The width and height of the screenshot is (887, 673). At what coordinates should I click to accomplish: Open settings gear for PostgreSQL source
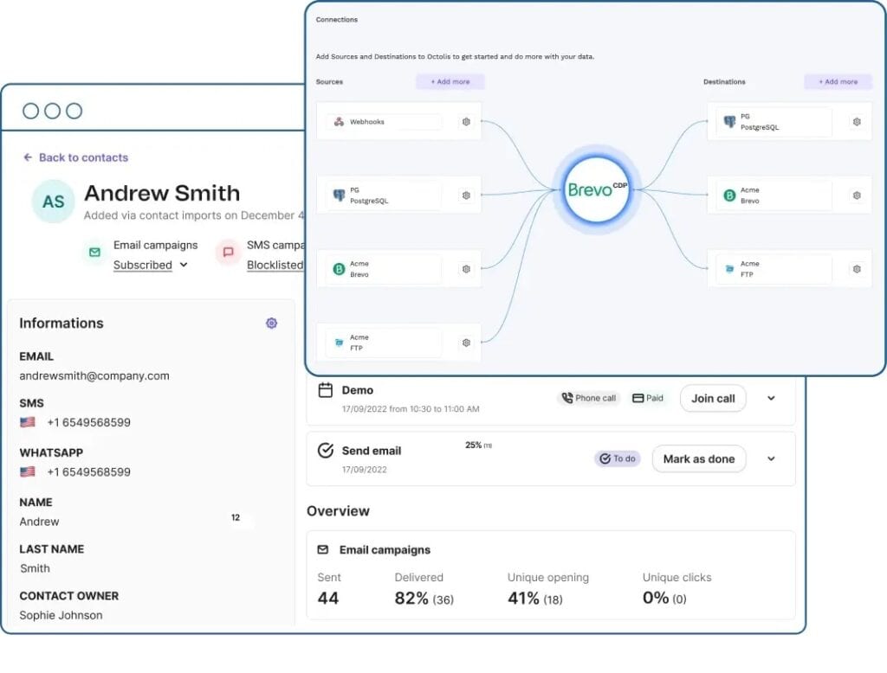[466, 195]
